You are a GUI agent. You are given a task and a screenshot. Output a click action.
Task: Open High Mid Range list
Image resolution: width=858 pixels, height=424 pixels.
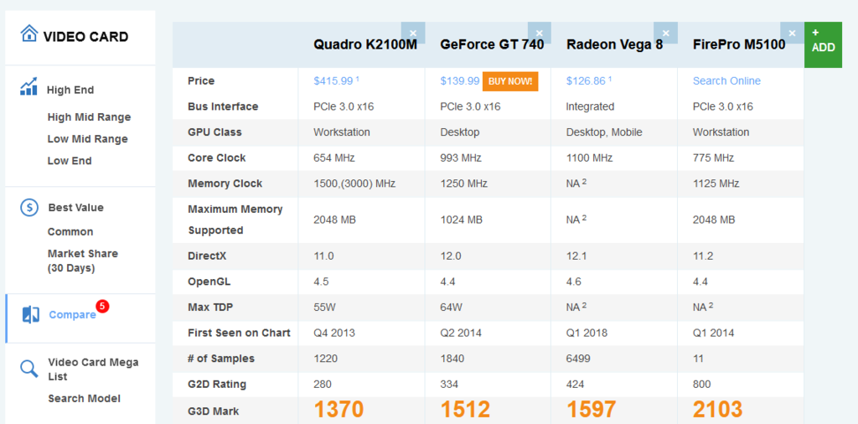click(x=89, y=117)
